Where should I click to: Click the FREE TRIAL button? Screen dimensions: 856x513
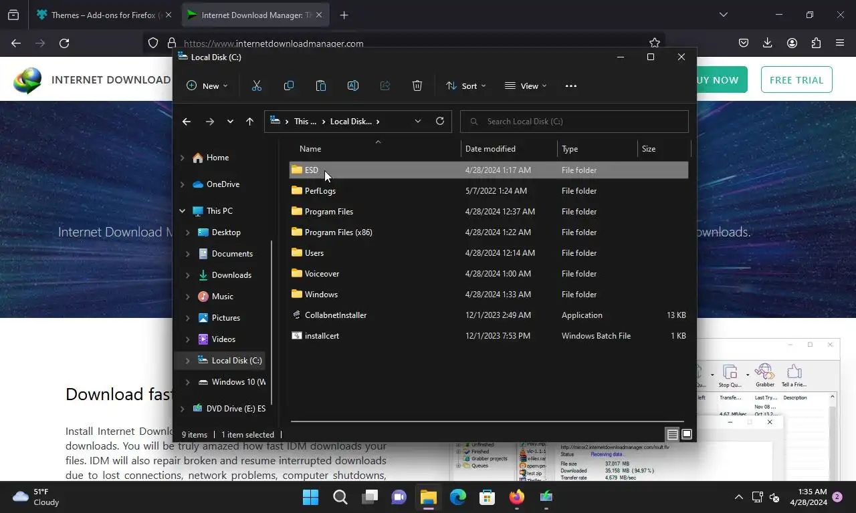pos(796,80)
